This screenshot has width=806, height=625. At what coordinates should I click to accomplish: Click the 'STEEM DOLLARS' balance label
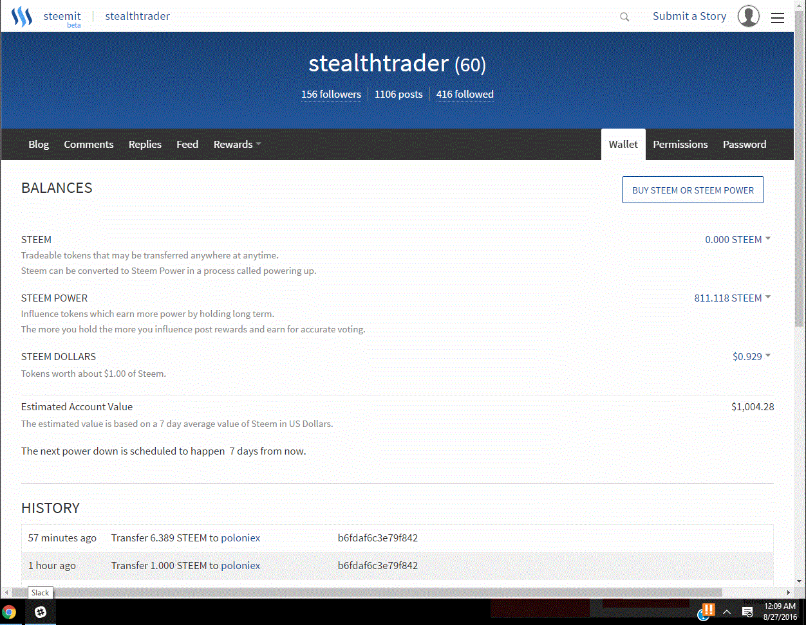[x=59, y=356]
